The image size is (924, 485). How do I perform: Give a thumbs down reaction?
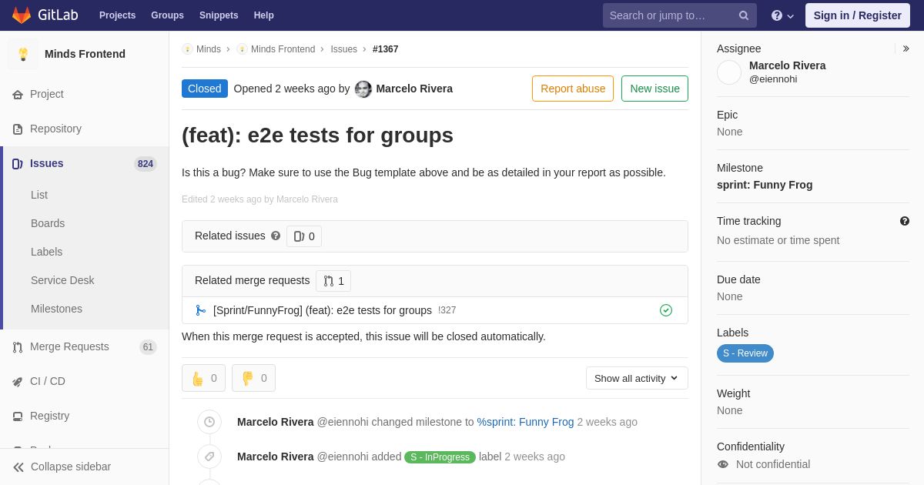click(253, 378)
